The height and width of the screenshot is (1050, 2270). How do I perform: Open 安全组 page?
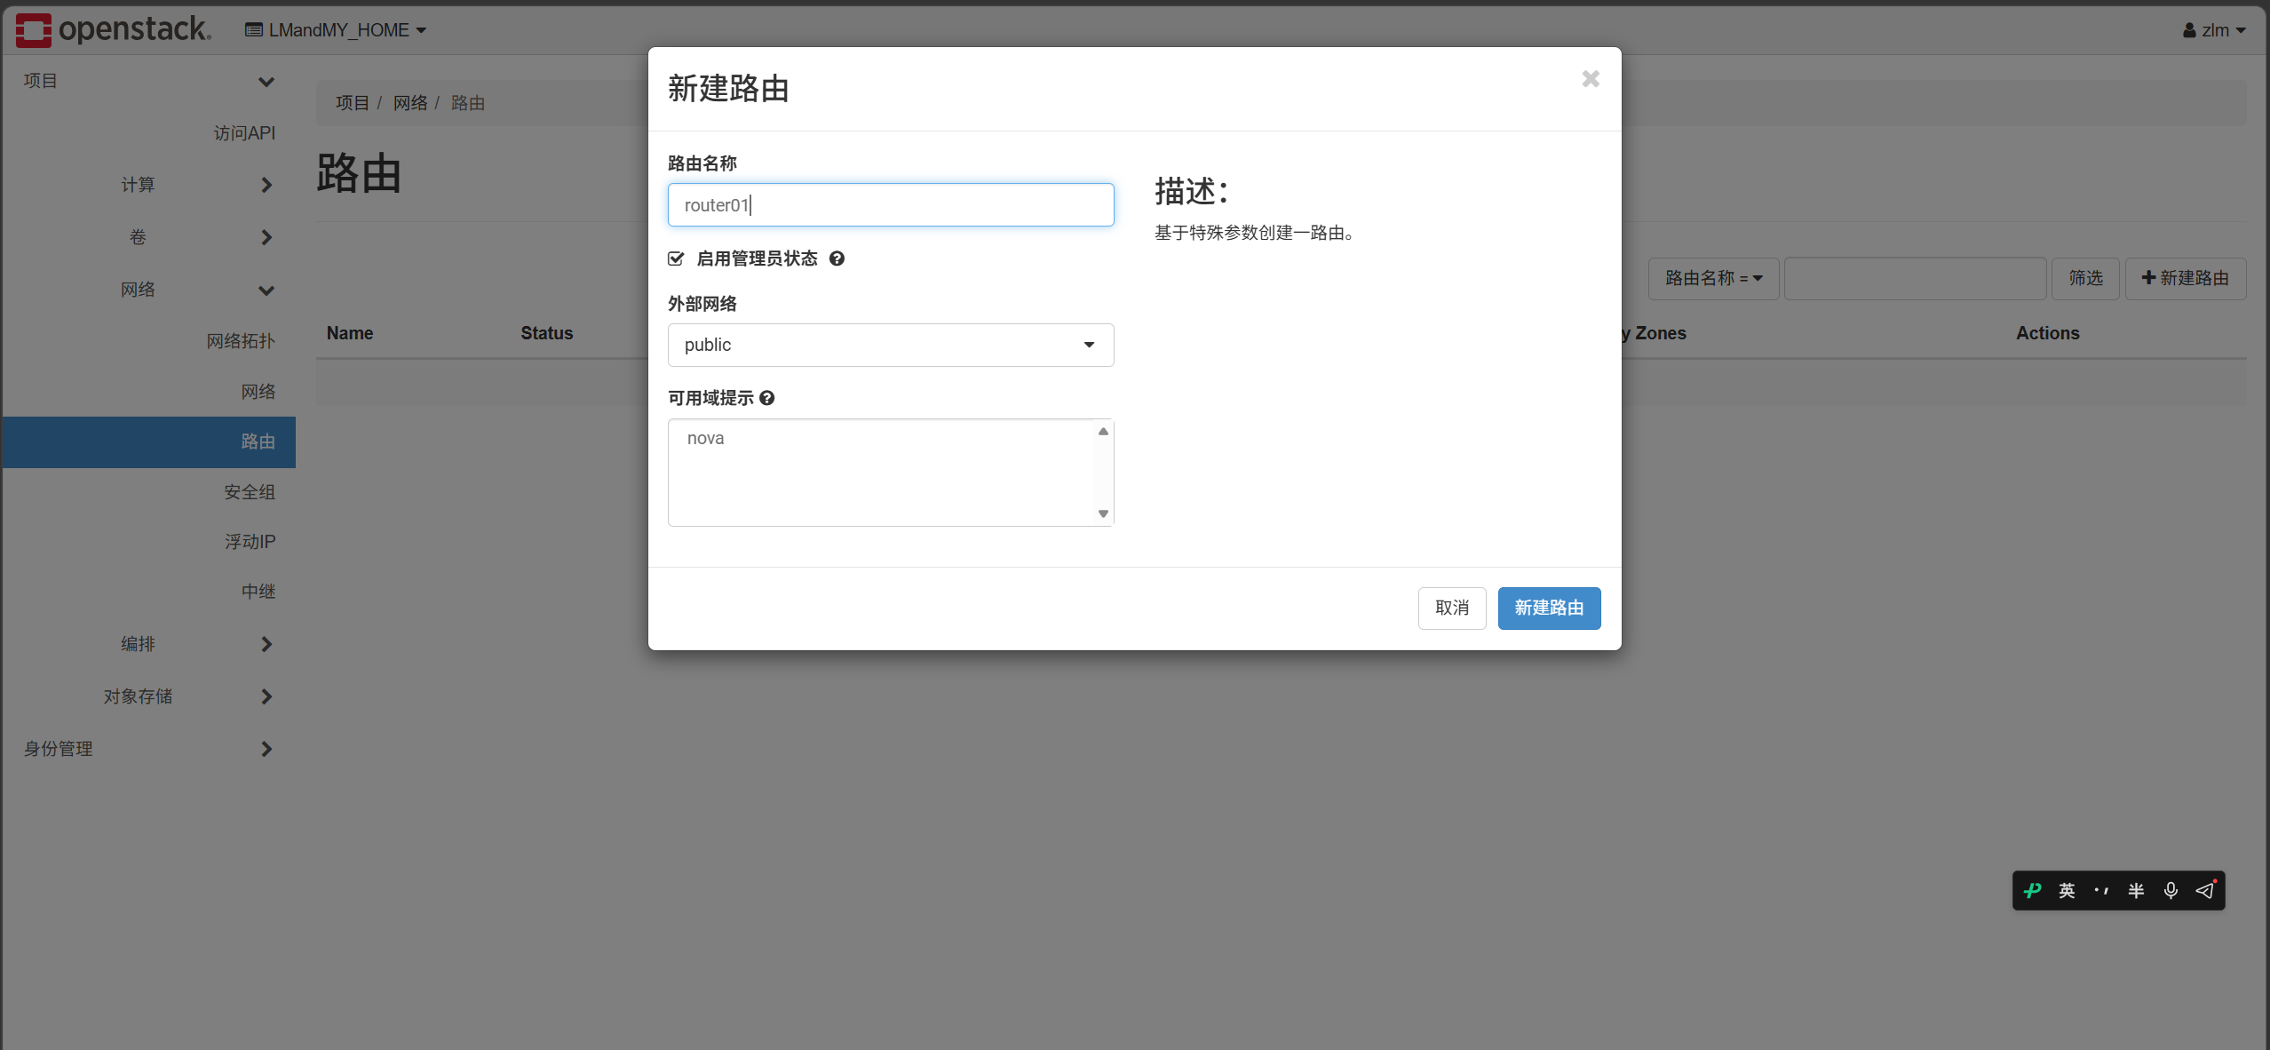tap(250, 492)
